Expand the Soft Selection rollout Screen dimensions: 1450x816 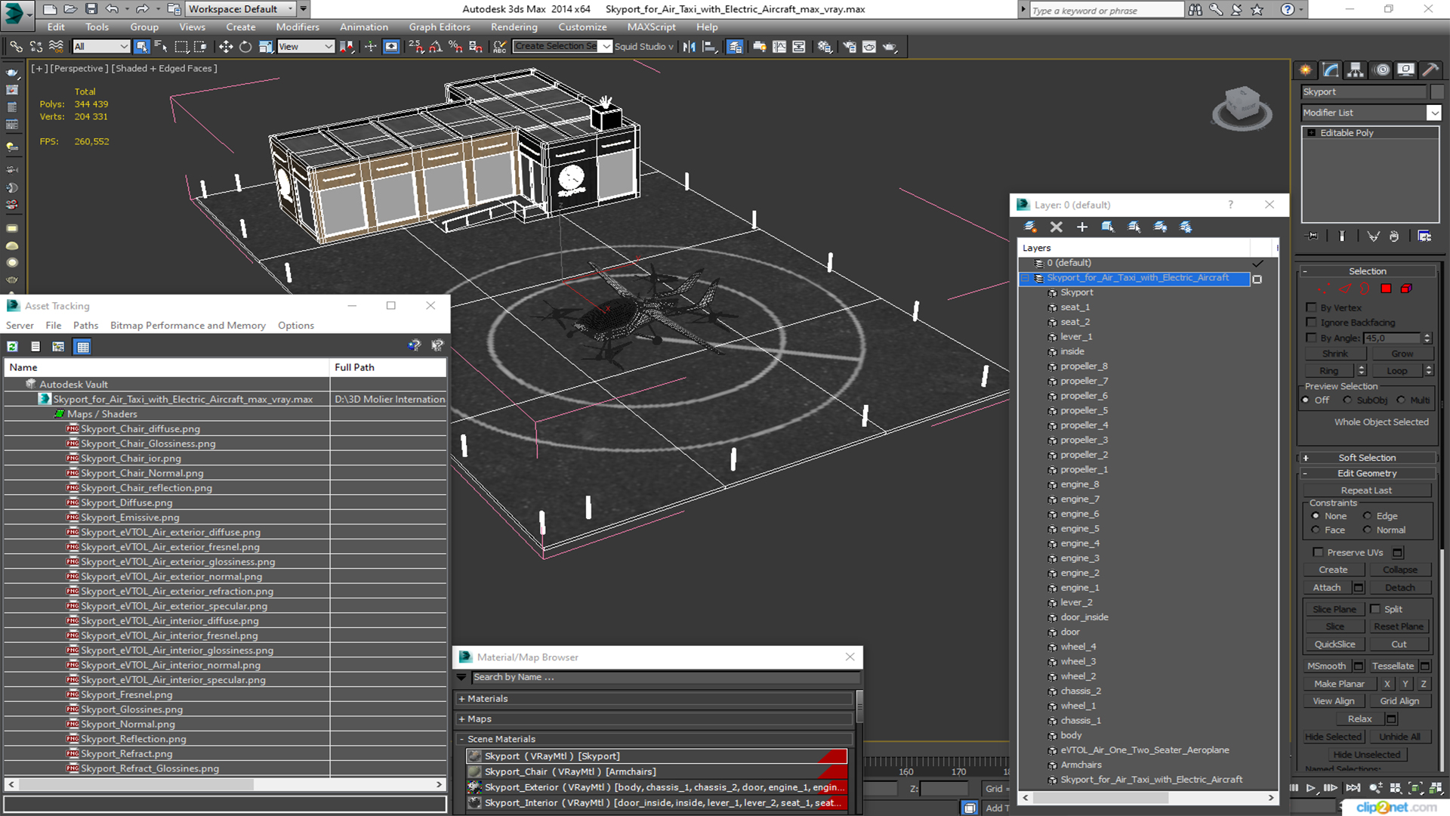1367,458
